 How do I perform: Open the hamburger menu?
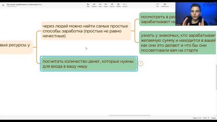point(3,5)
